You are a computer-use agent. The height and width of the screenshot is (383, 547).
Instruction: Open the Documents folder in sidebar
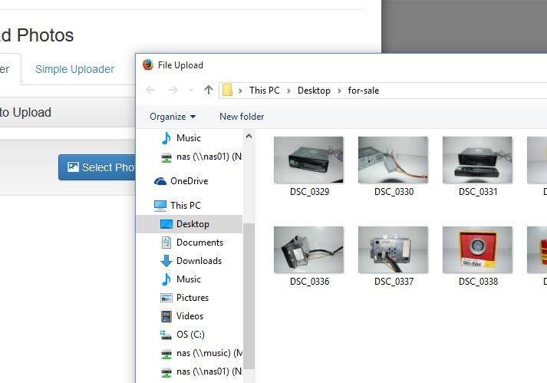(x=199, y=243)
